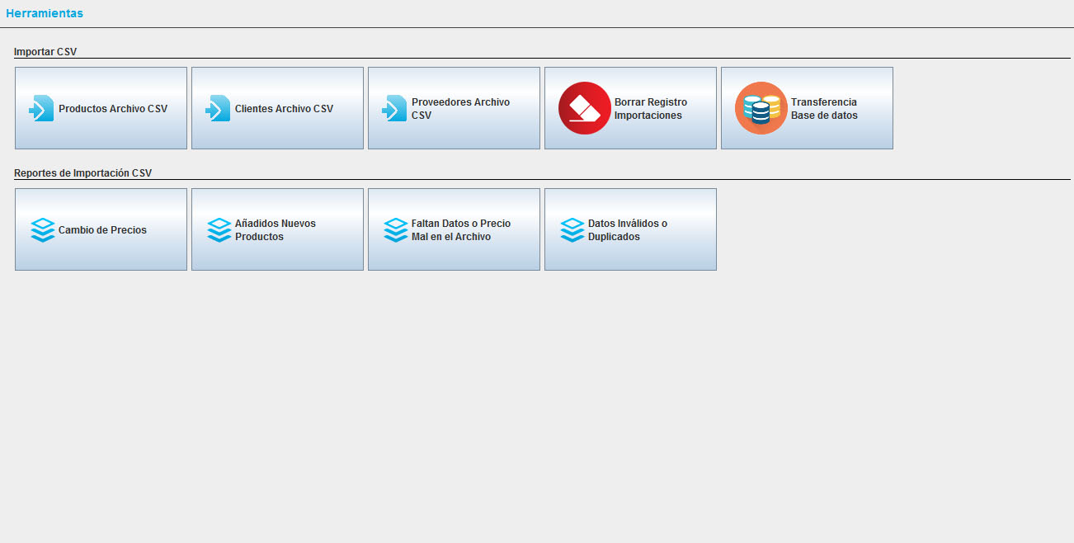The image size is (1074, 543).
Task: Show Faltan Datos o Precio Mal report
Action: pos(461,230)
